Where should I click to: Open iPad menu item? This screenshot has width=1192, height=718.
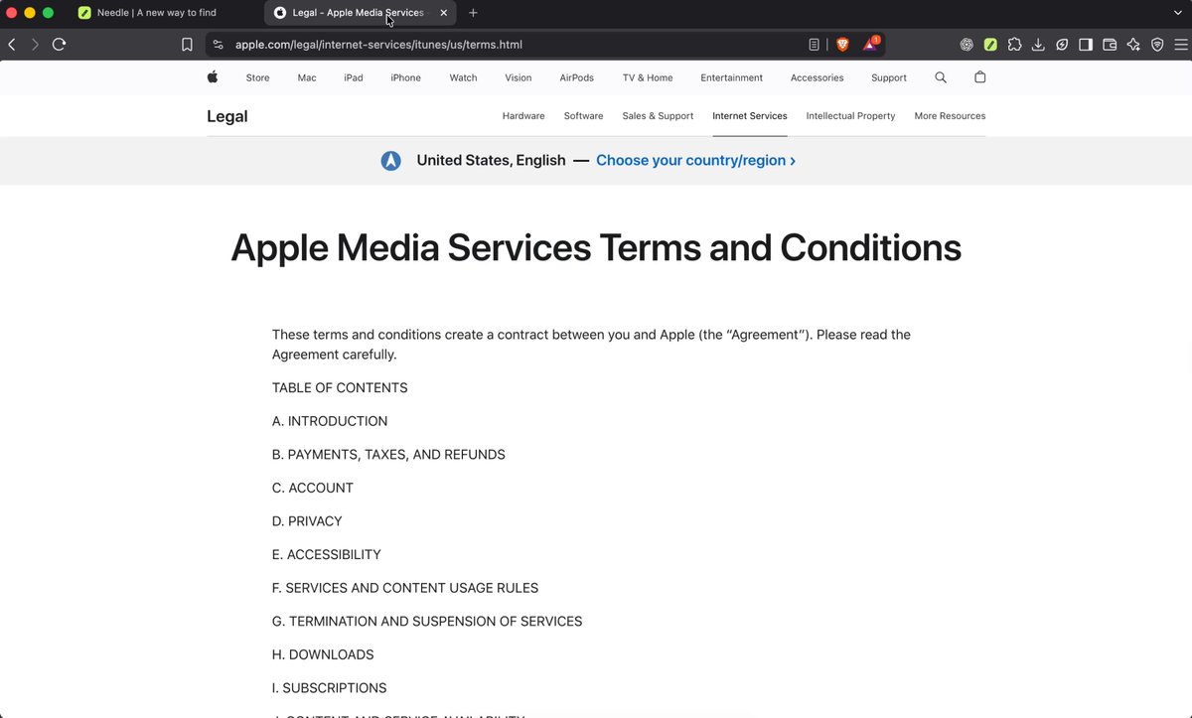click(x=354, y=77)
